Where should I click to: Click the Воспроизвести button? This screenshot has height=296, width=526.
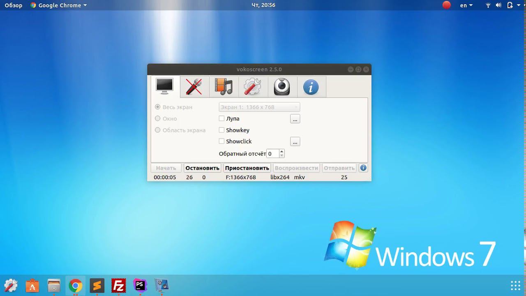(x=296, y=168)
